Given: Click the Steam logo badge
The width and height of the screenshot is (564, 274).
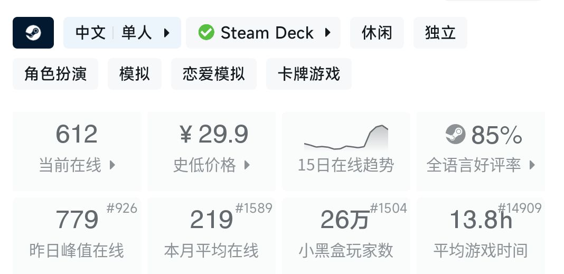Looking at the screenshot, I should pyautogui.click(x=33, y=33).
